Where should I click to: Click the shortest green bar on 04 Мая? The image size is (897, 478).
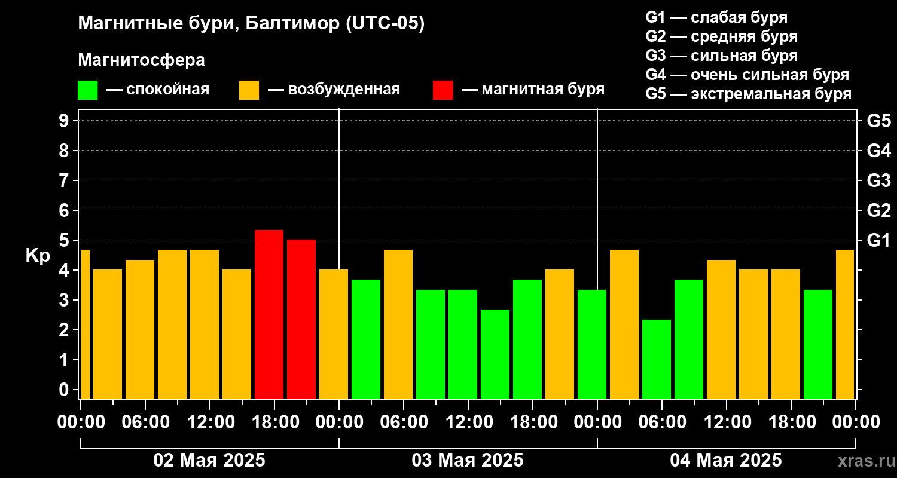(657, 359)
